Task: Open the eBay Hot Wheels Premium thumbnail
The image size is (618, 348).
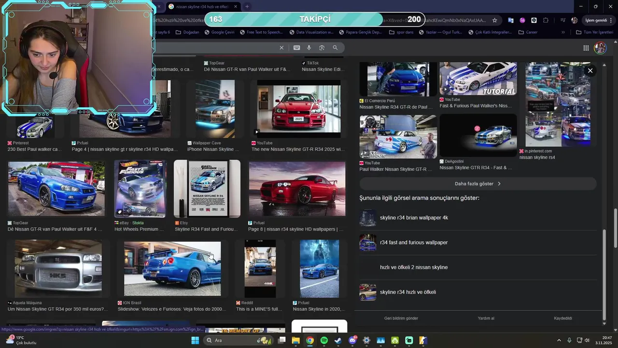Action: (140, 188)
